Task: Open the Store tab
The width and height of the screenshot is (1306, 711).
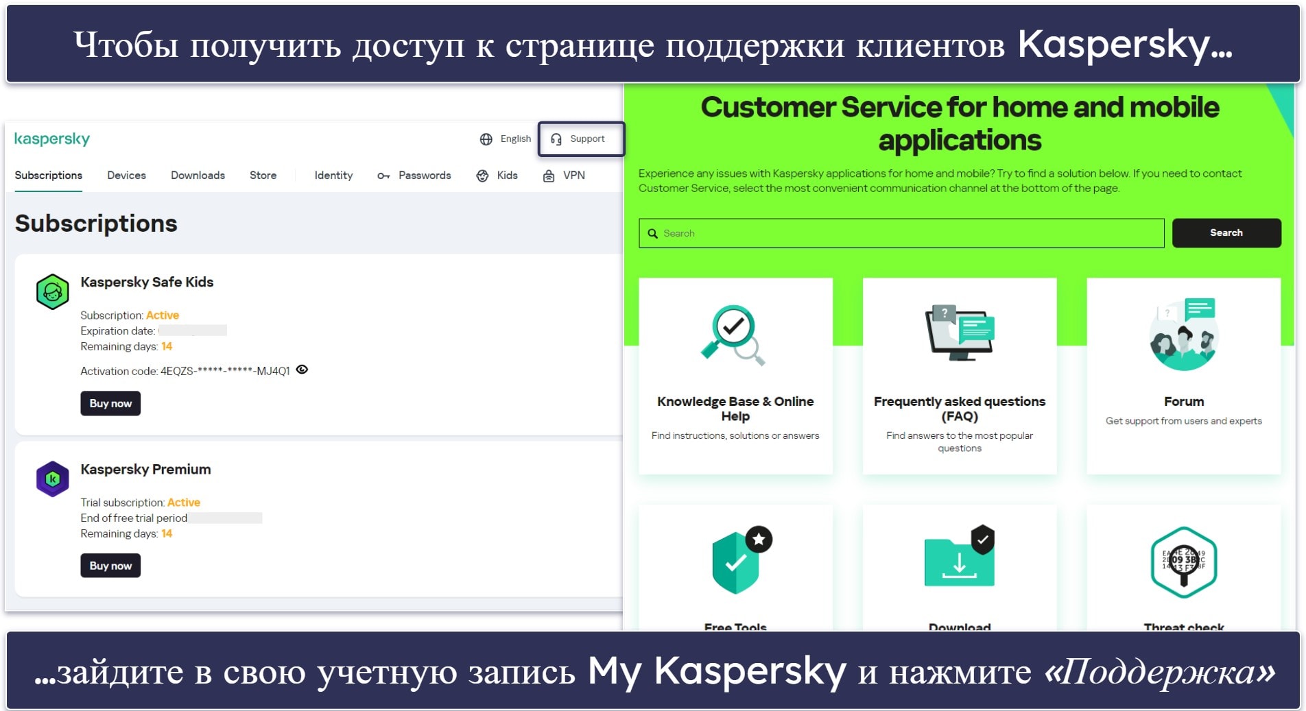Action: (x=263, y=176)
